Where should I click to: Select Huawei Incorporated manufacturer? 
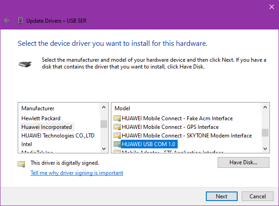(47, 127)
